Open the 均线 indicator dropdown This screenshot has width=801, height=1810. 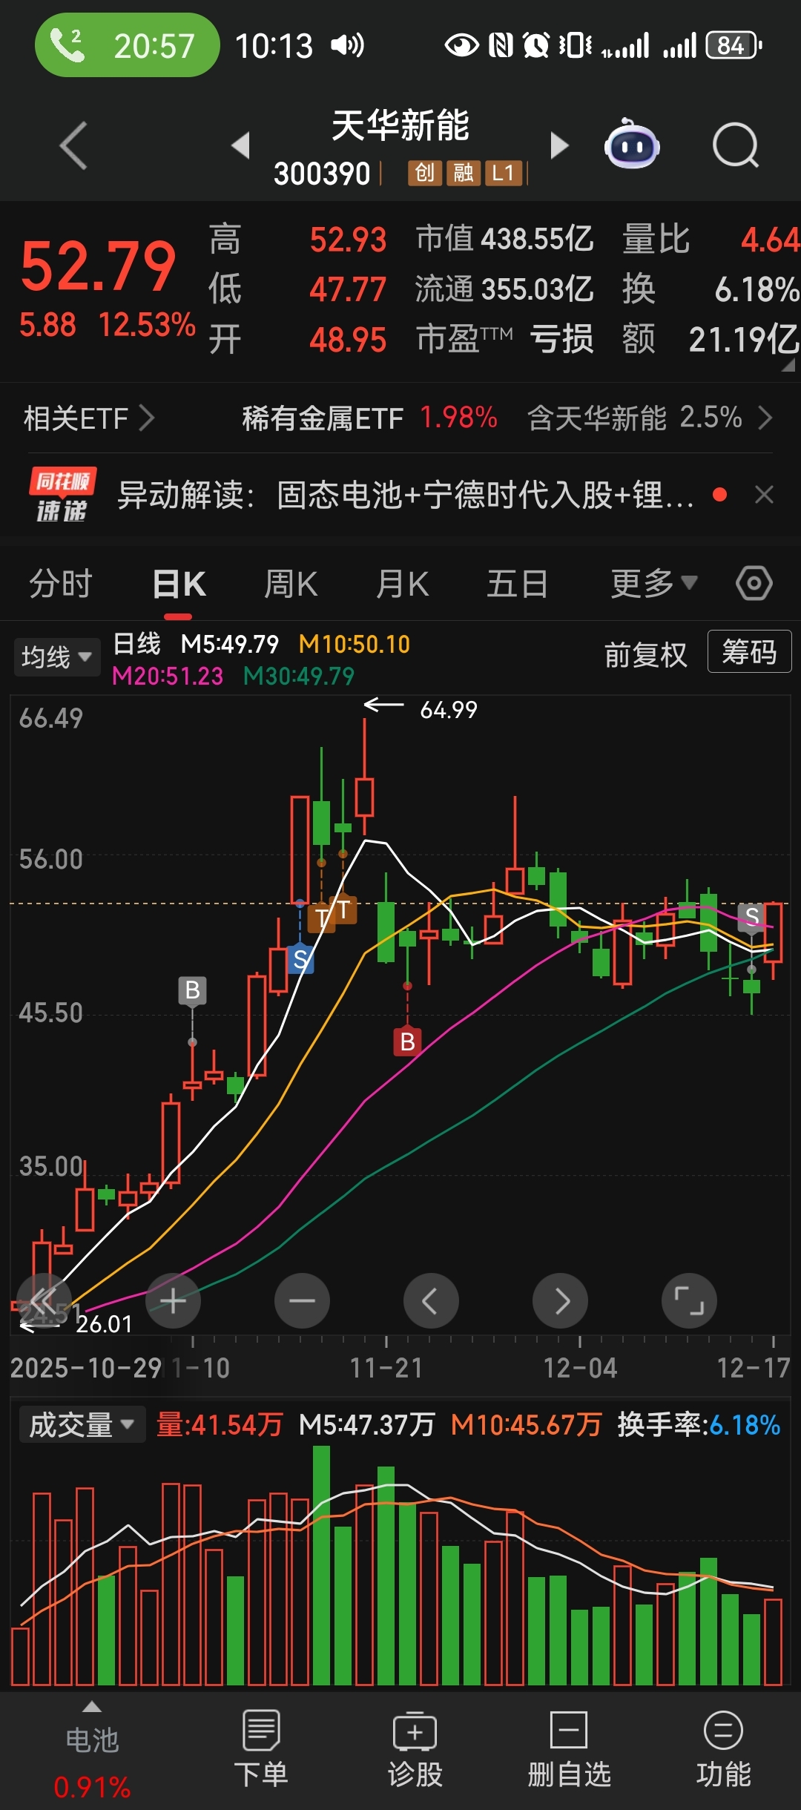[x=57, y=657]
